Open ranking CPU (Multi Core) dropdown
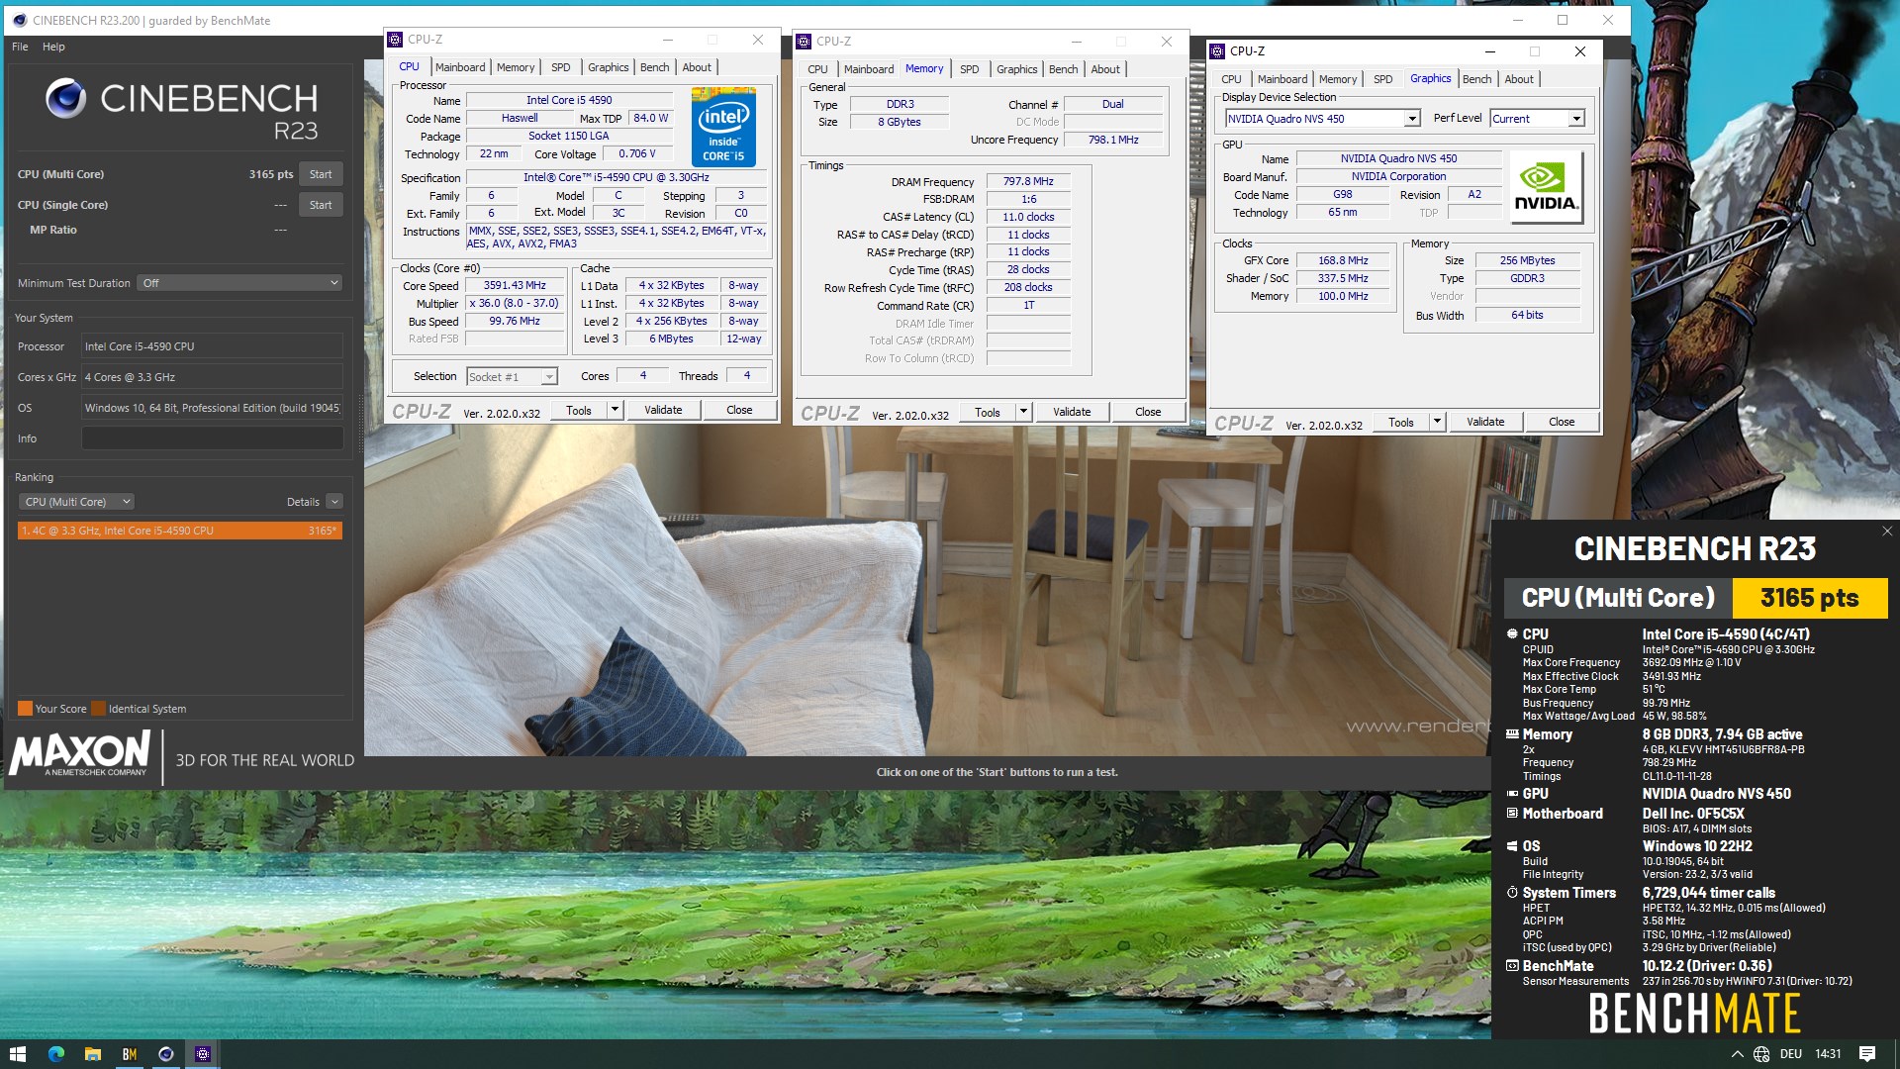 (76, 502)
